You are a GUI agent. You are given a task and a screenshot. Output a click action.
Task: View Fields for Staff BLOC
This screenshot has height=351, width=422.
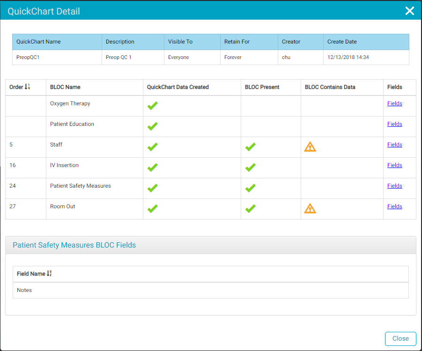tap(394, 145)
